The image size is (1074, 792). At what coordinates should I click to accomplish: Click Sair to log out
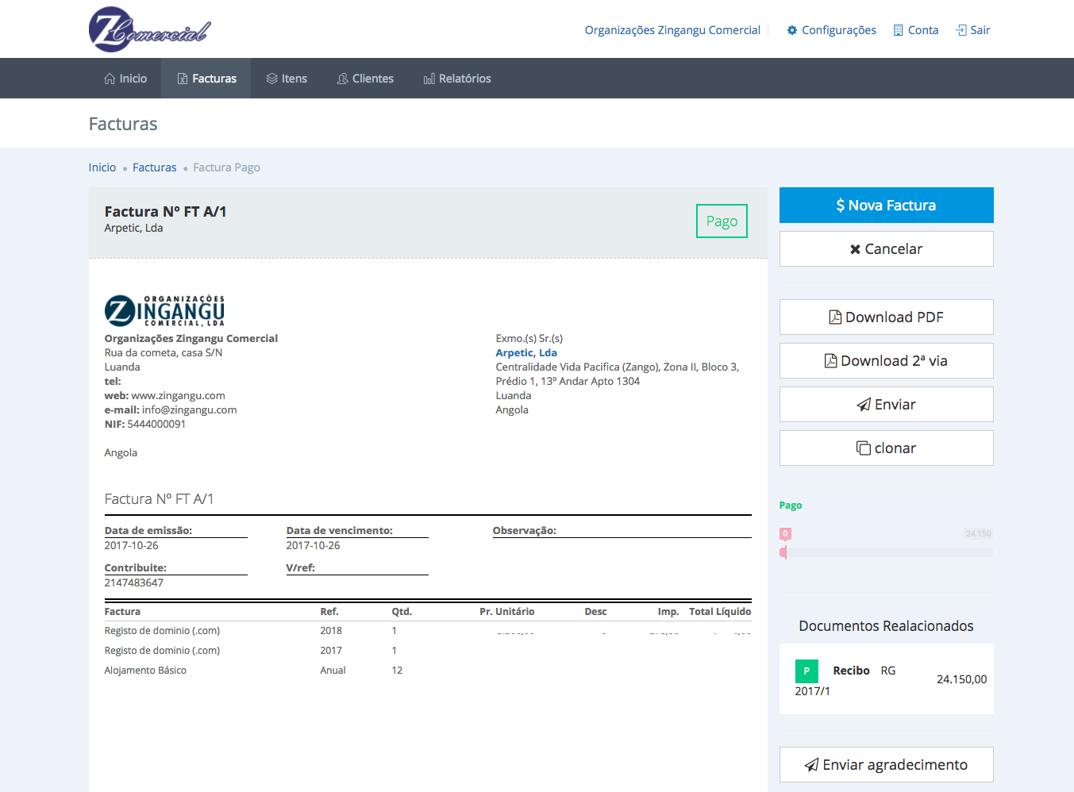tap(972, 30)
